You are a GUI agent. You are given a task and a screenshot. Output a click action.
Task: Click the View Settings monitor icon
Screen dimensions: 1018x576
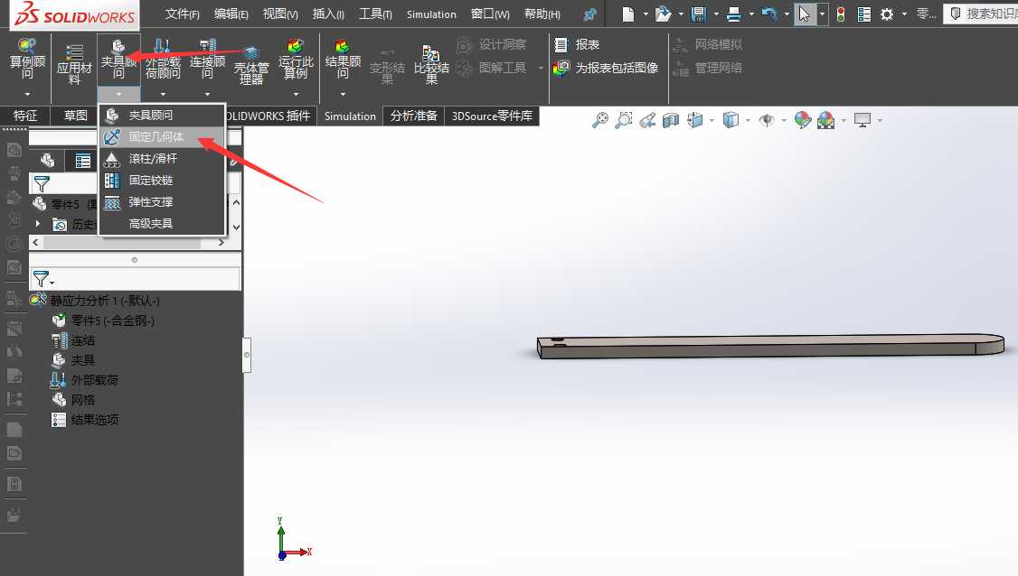pos(862,120)
